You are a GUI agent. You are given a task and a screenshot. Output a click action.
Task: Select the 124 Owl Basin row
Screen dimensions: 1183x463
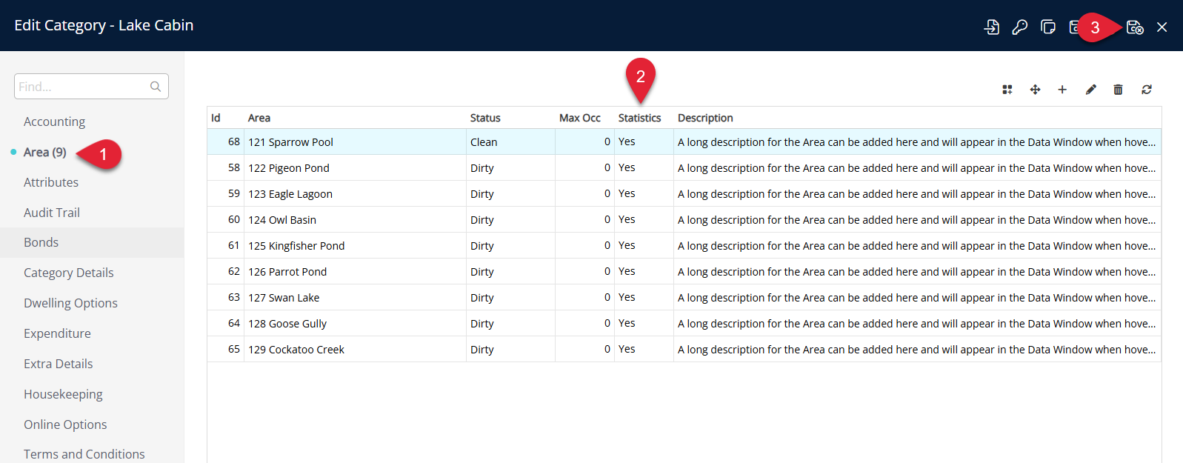684,219
